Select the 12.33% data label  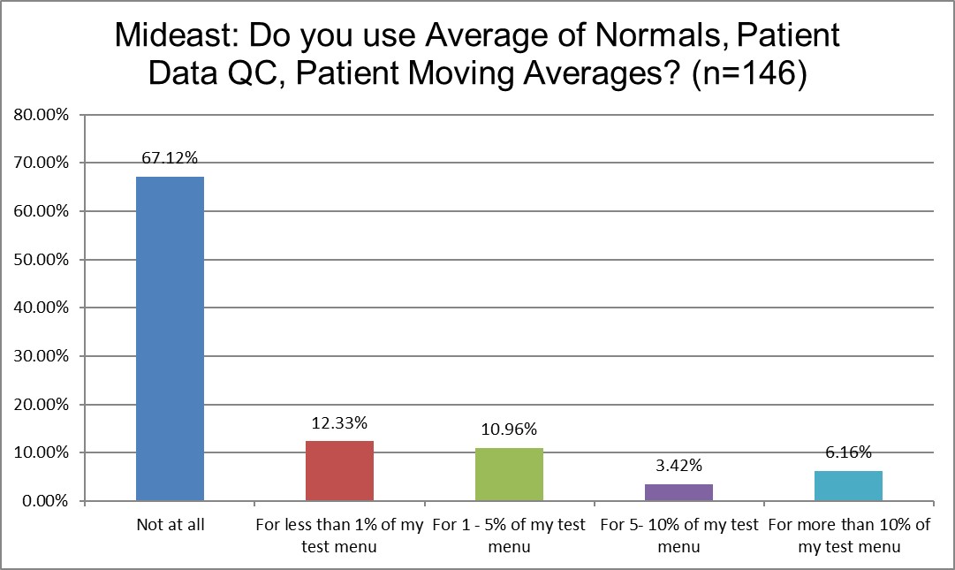[x=340, y=422]
